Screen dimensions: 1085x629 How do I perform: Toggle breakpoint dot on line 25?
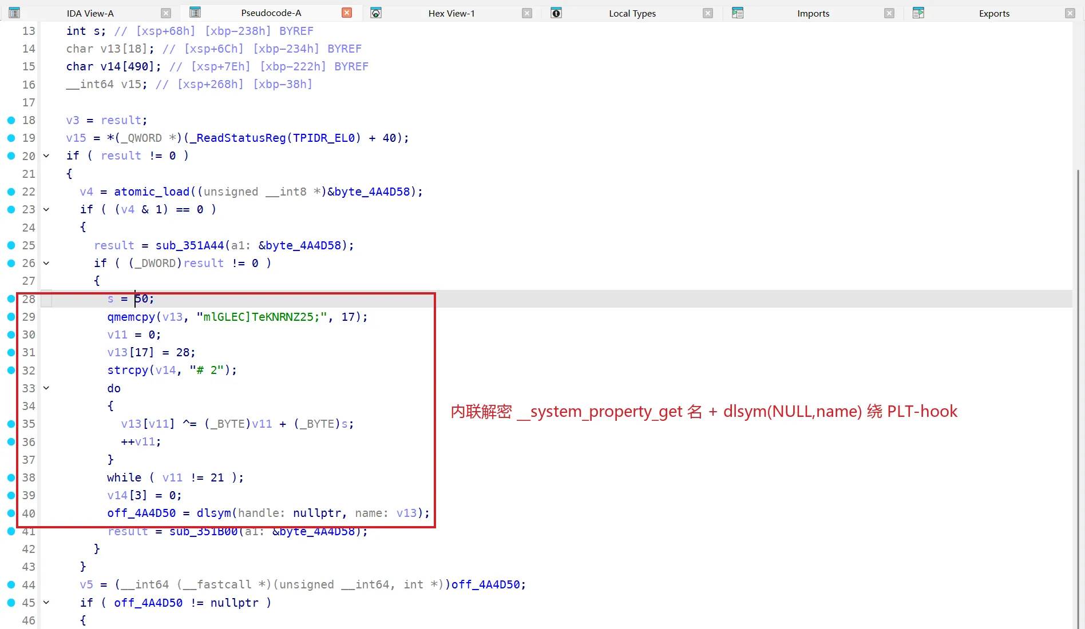(11, 245)
